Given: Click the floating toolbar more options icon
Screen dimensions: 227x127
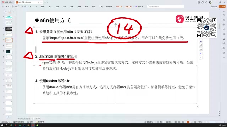Looking at the screenshot, I should (201, 58).
